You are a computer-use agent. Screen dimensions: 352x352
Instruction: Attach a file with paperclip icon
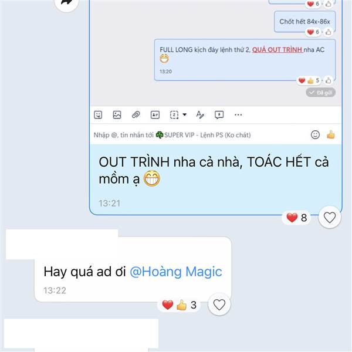coord(136,115)
